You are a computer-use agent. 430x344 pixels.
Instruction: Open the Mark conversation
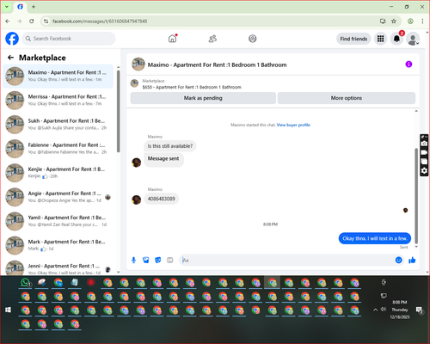58,245
